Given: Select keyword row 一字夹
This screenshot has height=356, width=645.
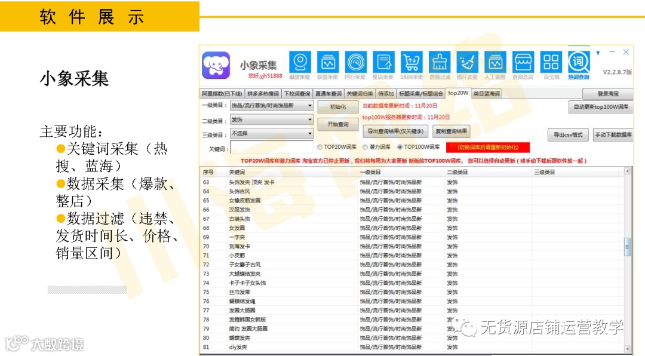Looking at the screenshot, I should 411,238.
